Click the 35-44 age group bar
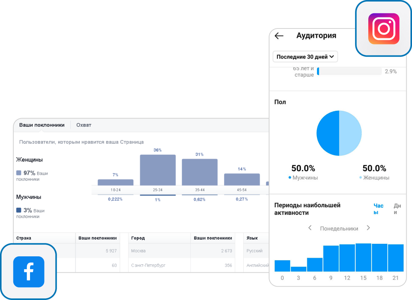This screenshot has height=300, width=412. (200, 172)
